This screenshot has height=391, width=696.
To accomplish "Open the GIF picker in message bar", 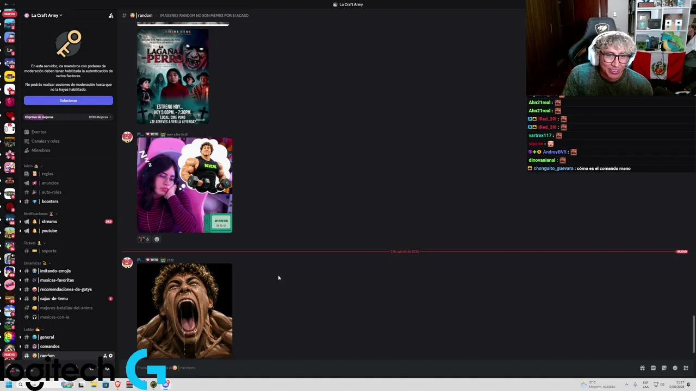I will tap(653, 368).
